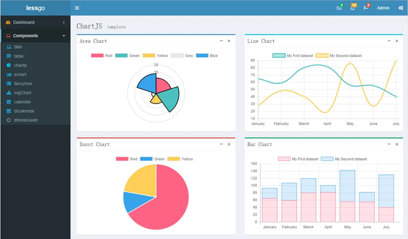
Task: Toggle Red segment in Donut Chart legend
Action: click(x=126, y=159)
